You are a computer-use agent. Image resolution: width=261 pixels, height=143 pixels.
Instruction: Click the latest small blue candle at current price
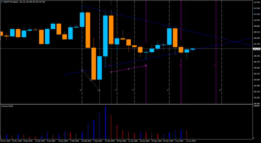(192, 49)
